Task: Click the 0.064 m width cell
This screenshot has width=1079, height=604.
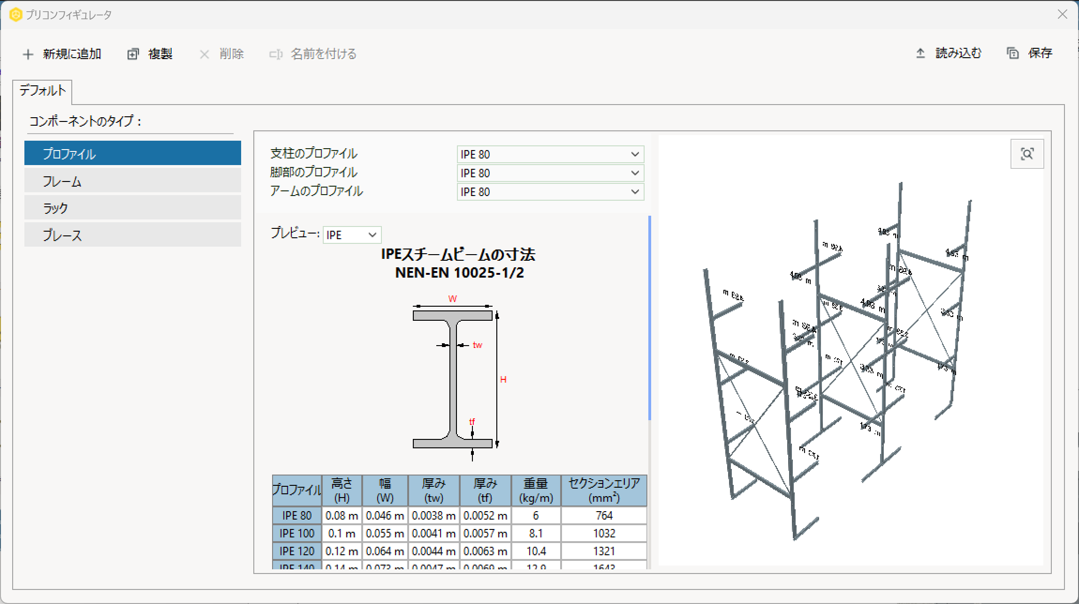Action: tap(385, 551)
